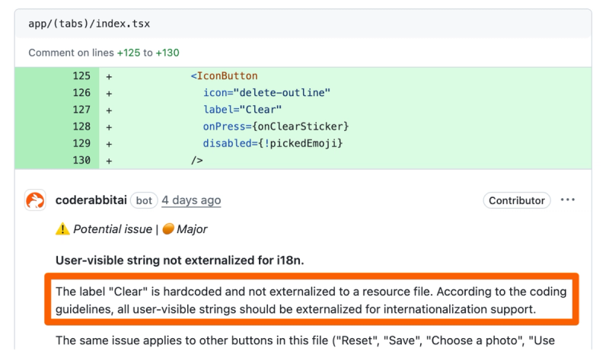Select line number 129 in the diff
The width and height of the screenshot is (609, 358).
(x=81, y=143)
